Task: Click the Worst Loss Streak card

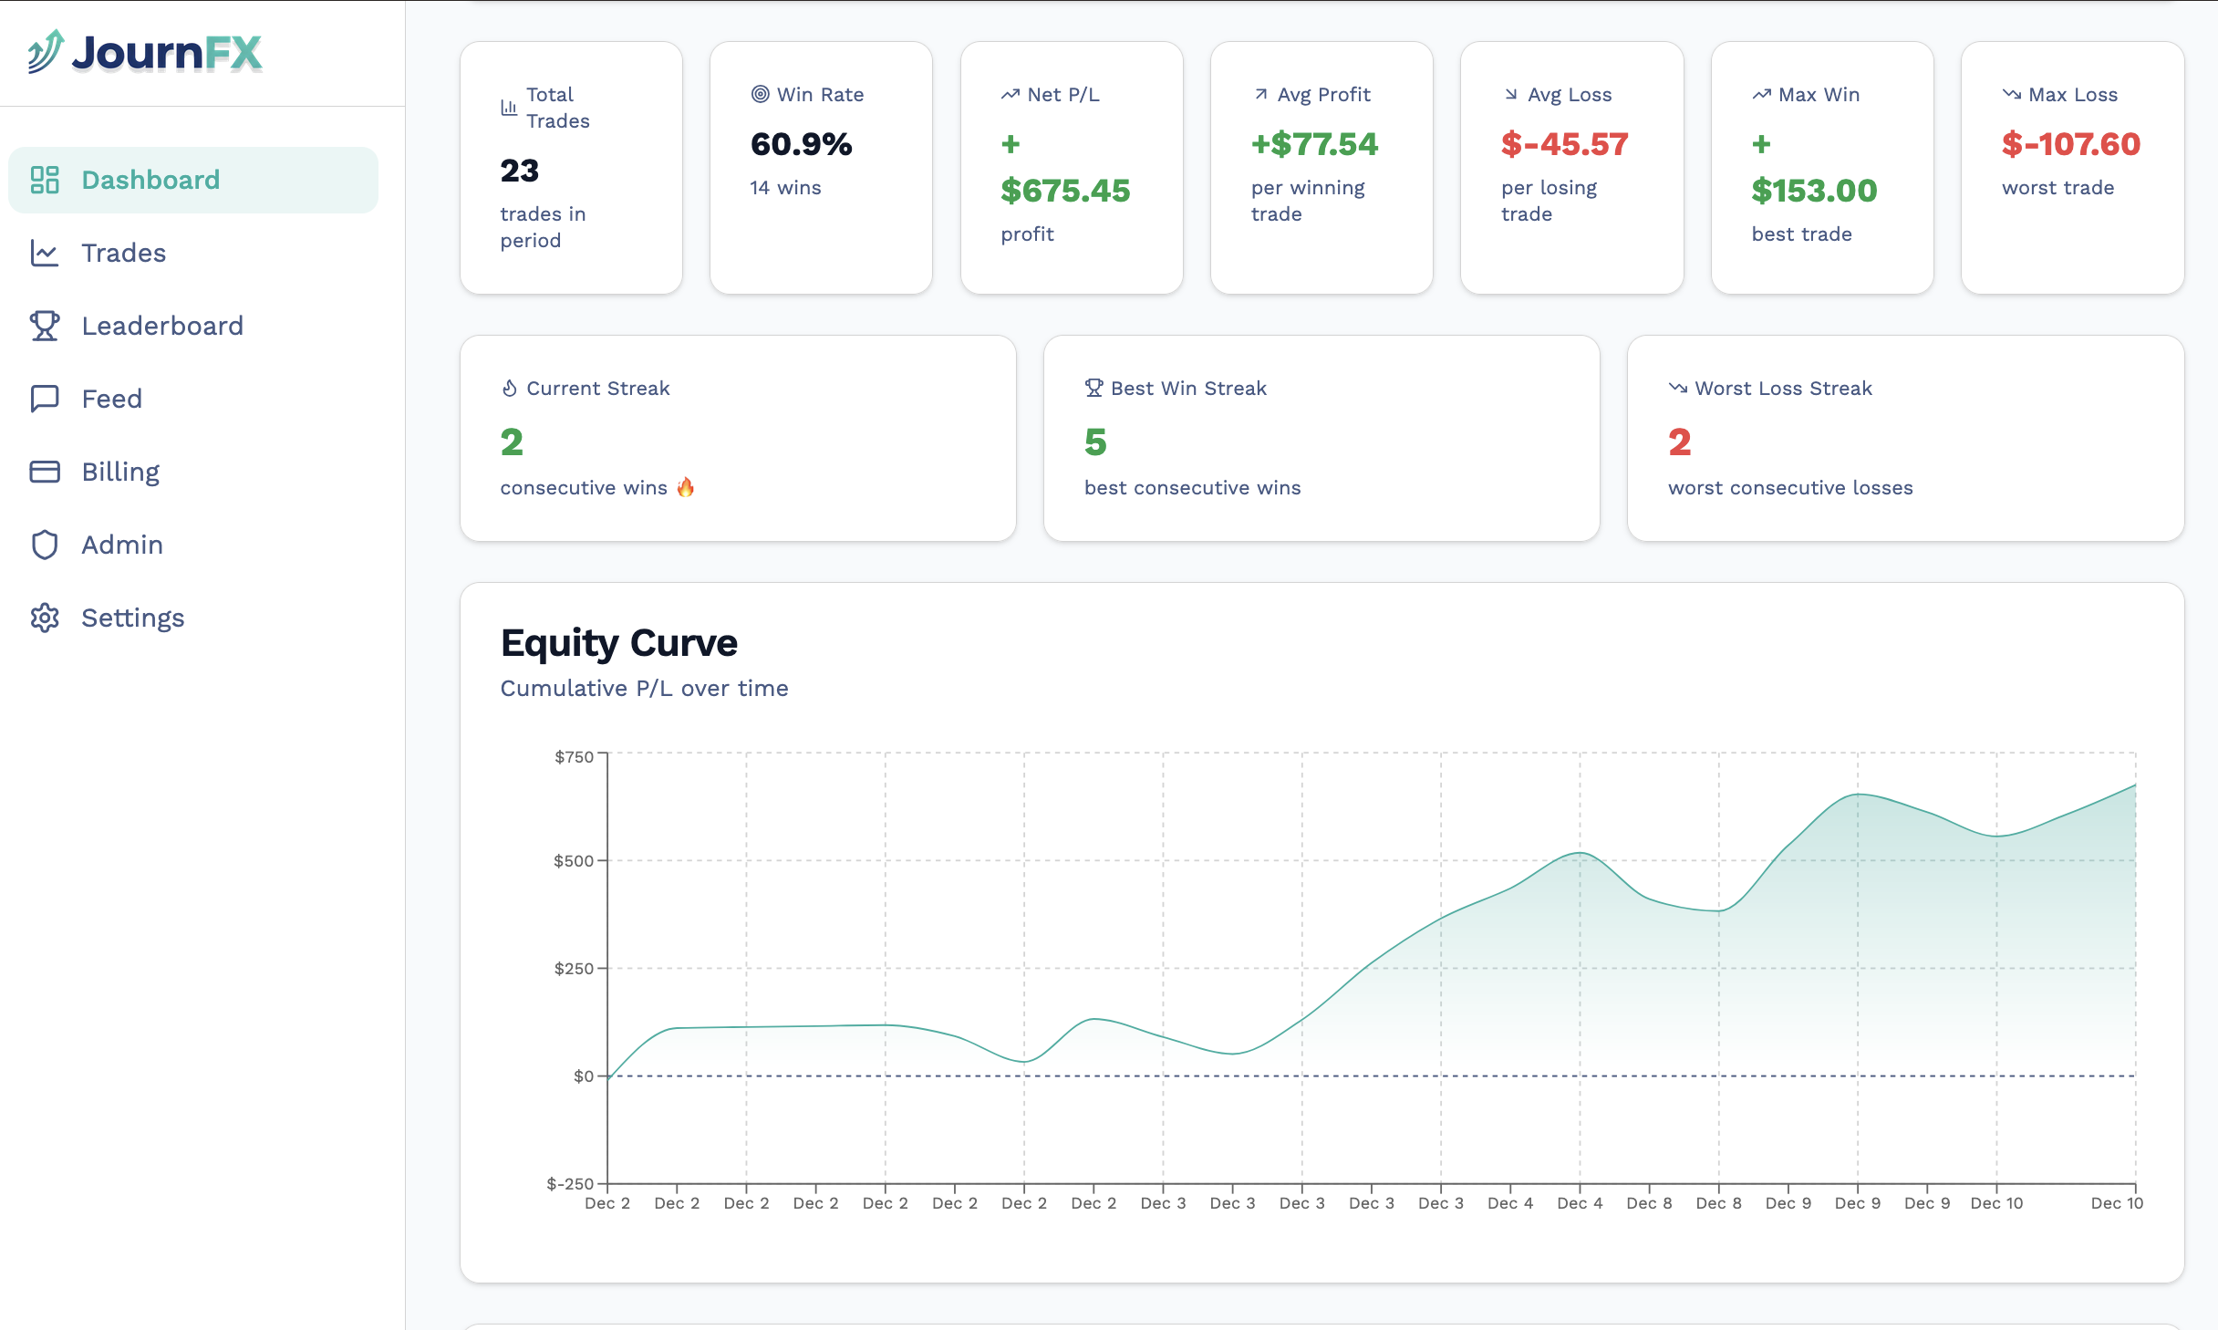Action: 1905,438
